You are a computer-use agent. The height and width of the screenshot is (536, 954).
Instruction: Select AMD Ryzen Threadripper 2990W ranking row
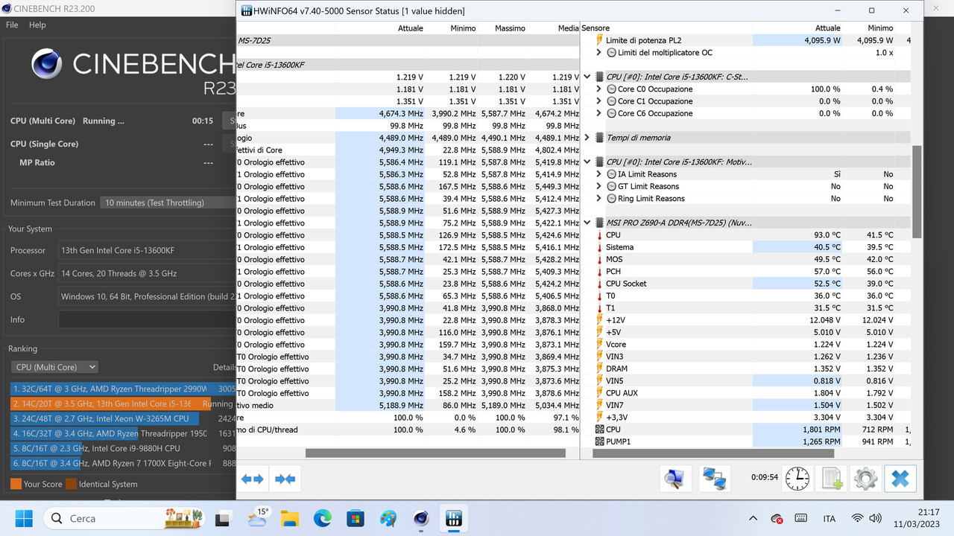(124, 389)
